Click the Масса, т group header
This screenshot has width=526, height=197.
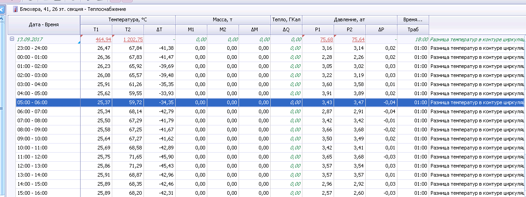223,20
